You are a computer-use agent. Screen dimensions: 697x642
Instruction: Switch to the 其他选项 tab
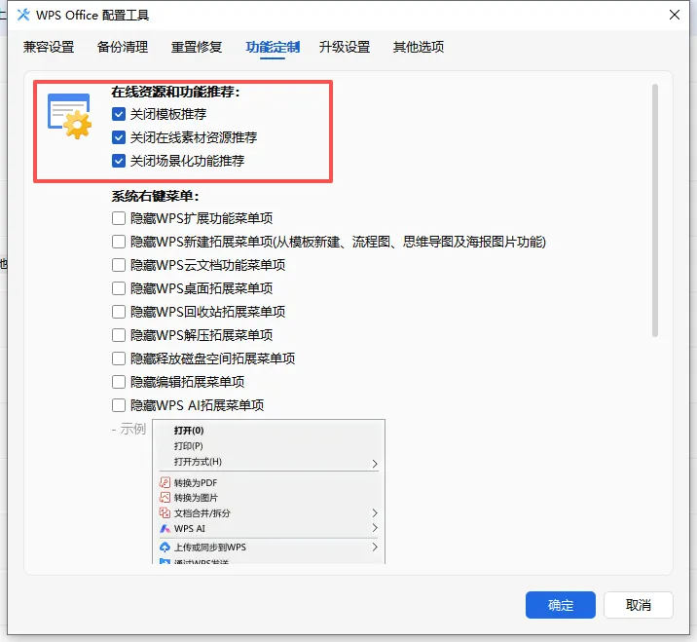[419, 47]
